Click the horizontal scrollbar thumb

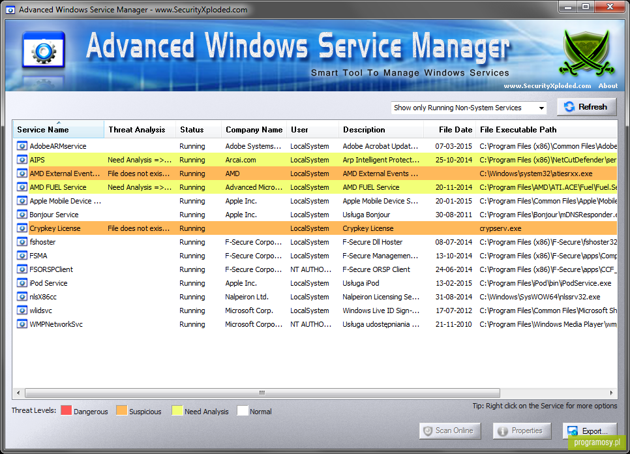pyautogui.click(x=262, y=393)
